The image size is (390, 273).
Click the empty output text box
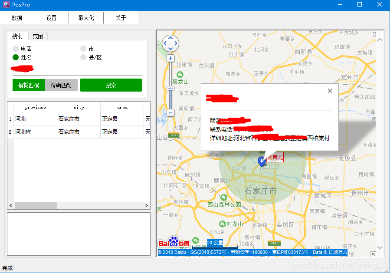tap(79, 234)
